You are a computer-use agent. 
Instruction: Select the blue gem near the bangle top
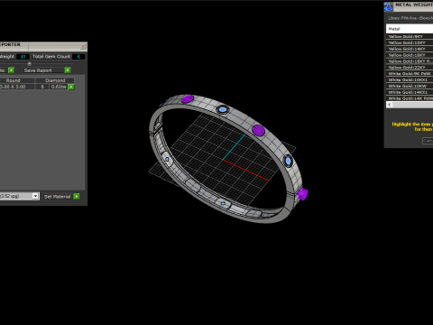[x=223, y=109]
